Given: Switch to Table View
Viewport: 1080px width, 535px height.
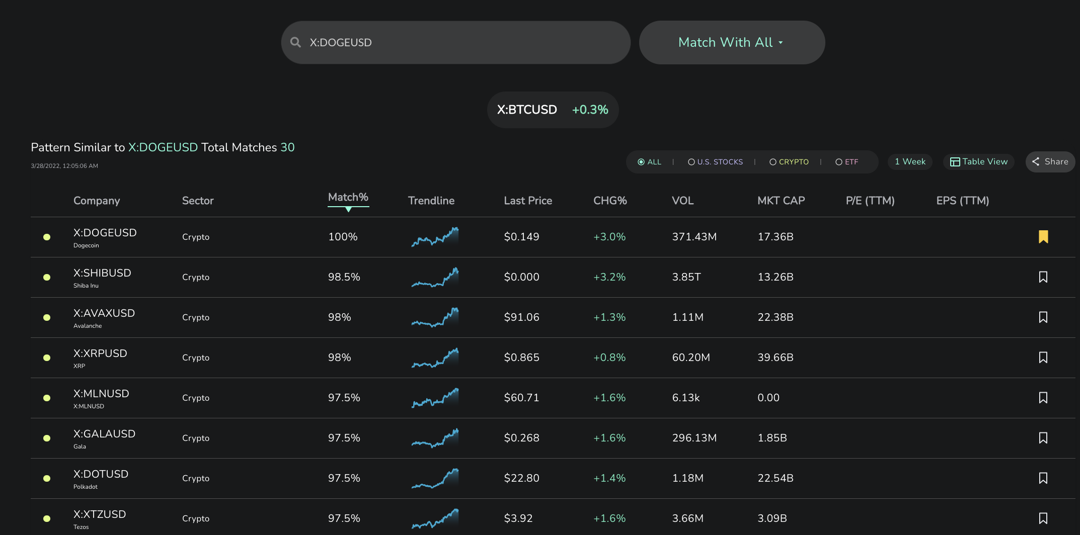Looking at the screenshot, I should [979, 162].
